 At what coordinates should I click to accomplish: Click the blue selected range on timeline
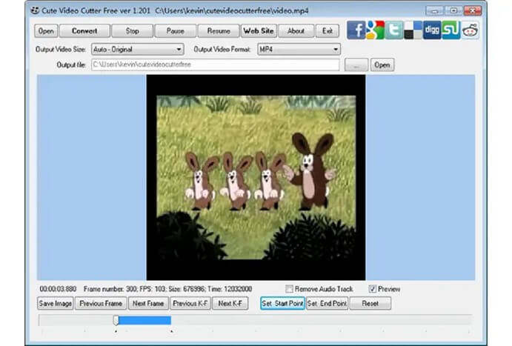tap(144, 320)
